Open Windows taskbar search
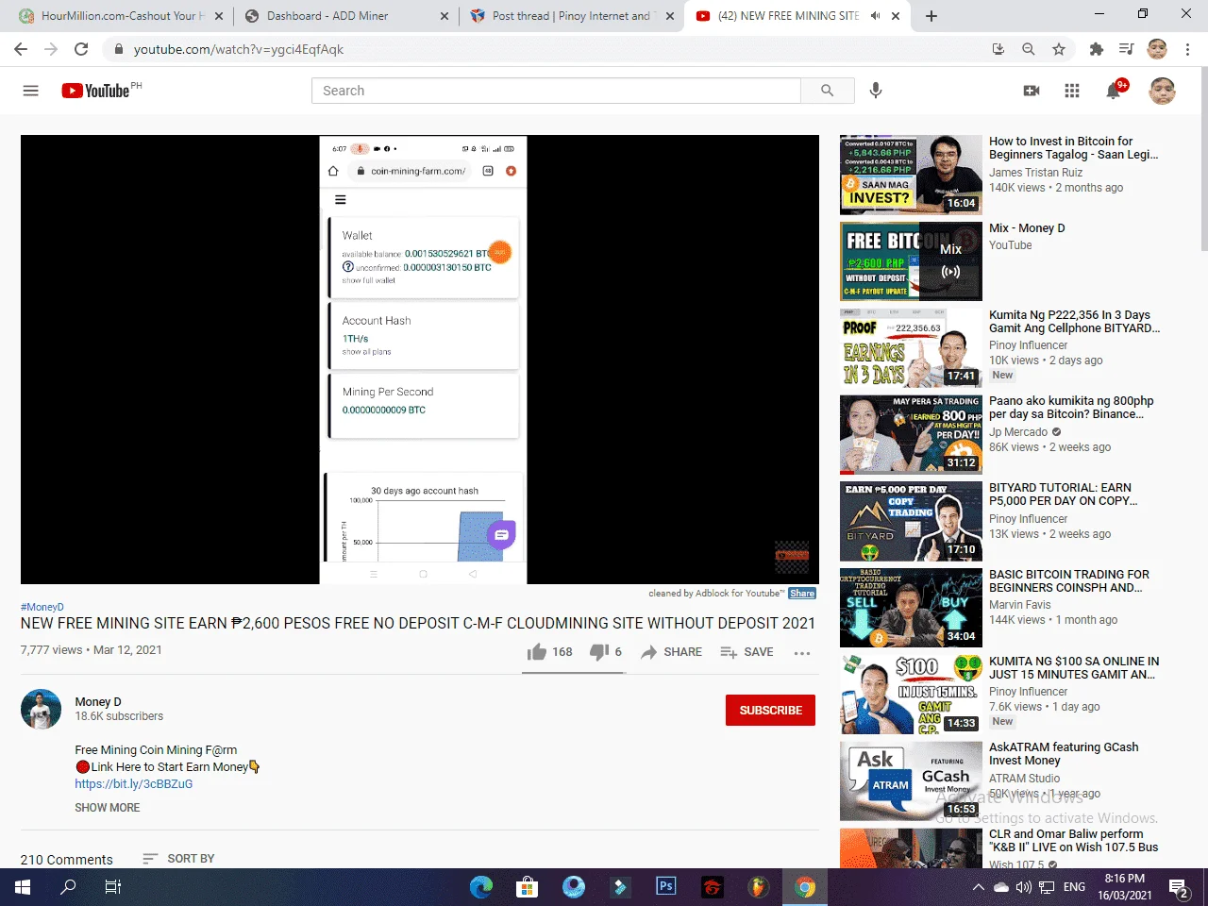This screenshot has height=906, width=1208. click(x=68, y=887)
